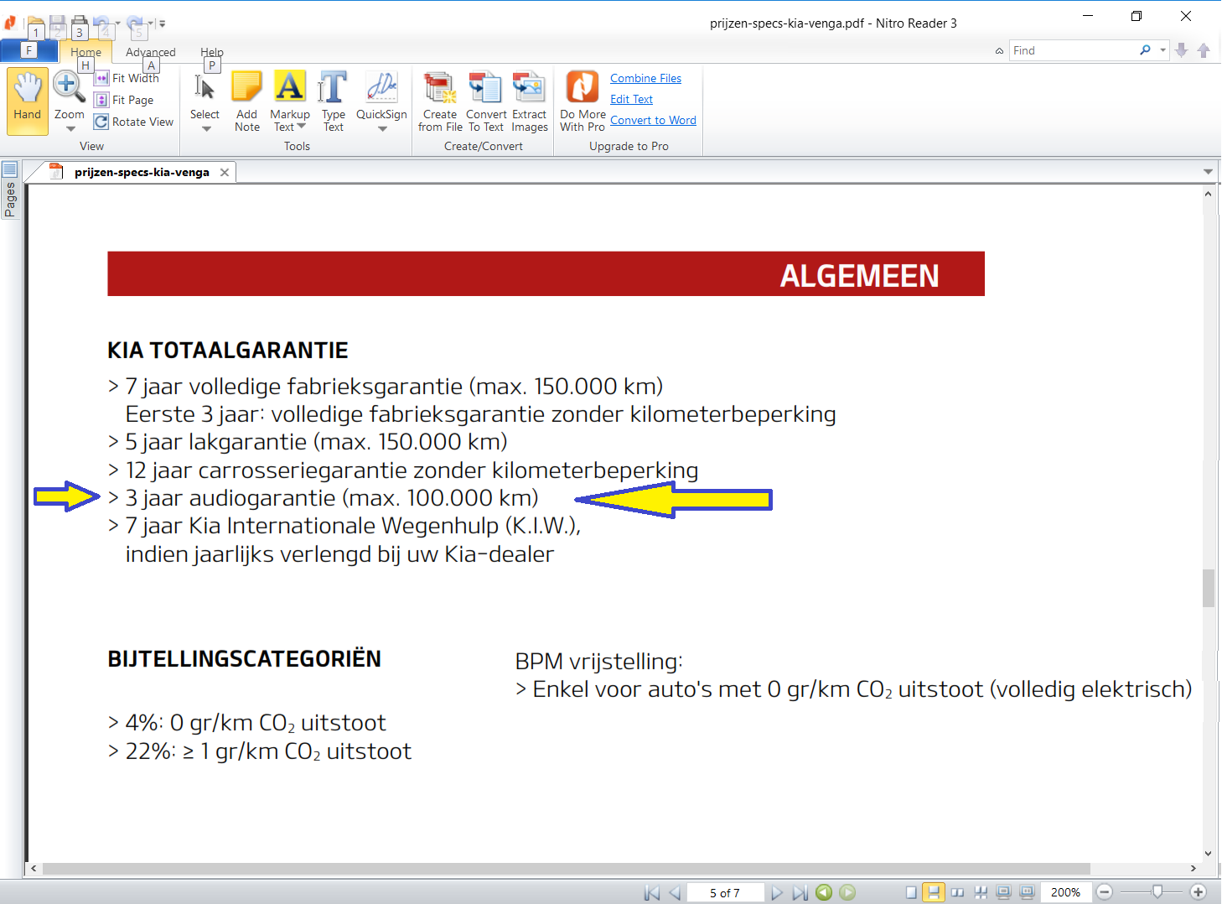The width and height of the screenshot is (1222, 904).
Task: Open Zoom dropdown arrow
Action: tap(70, 129)
